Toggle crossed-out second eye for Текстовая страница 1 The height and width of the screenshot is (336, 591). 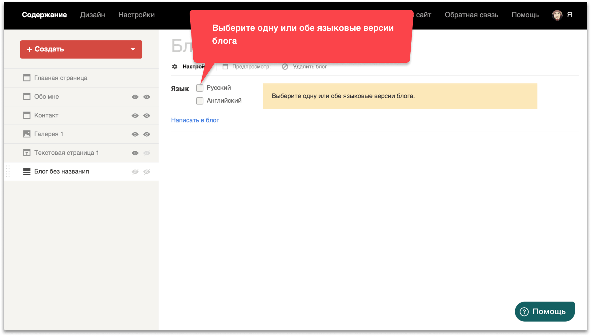point(147,153)
